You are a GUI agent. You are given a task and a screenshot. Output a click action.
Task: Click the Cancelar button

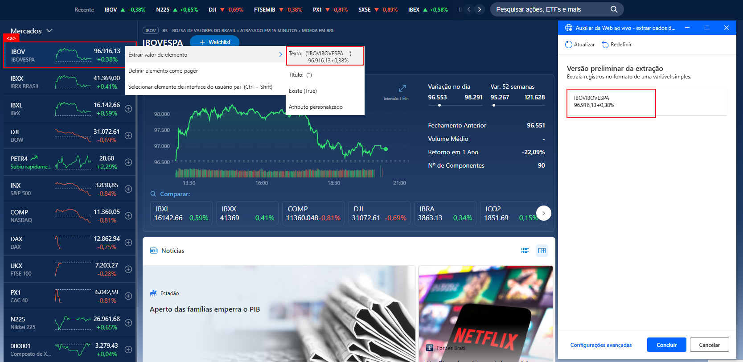pos(709,345)
